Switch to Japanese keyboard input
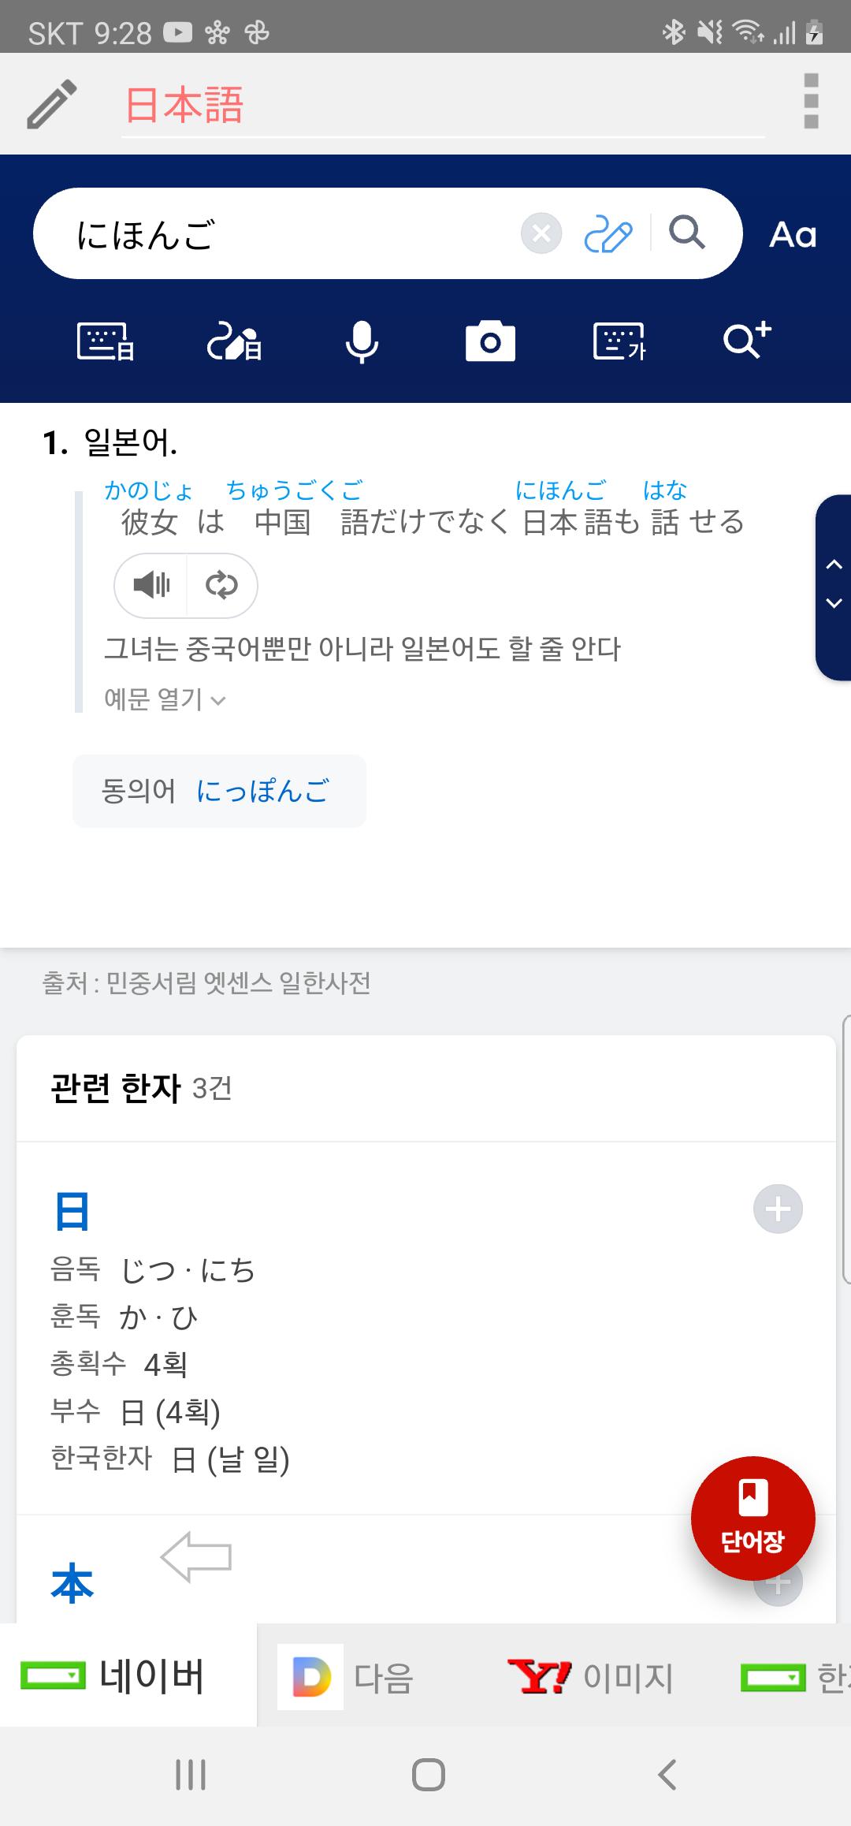This screenshot has height=1826, width=851. click(106, 342)
